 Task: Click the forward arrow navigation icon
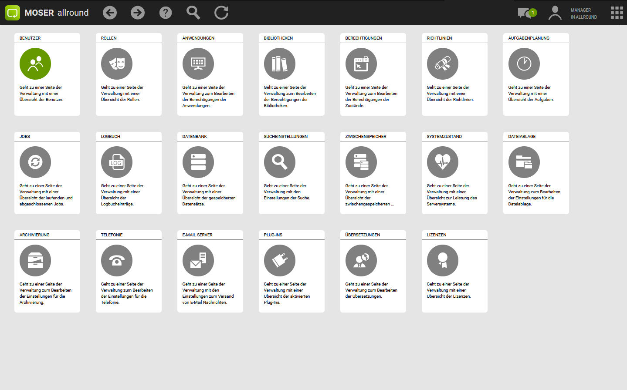138,13
